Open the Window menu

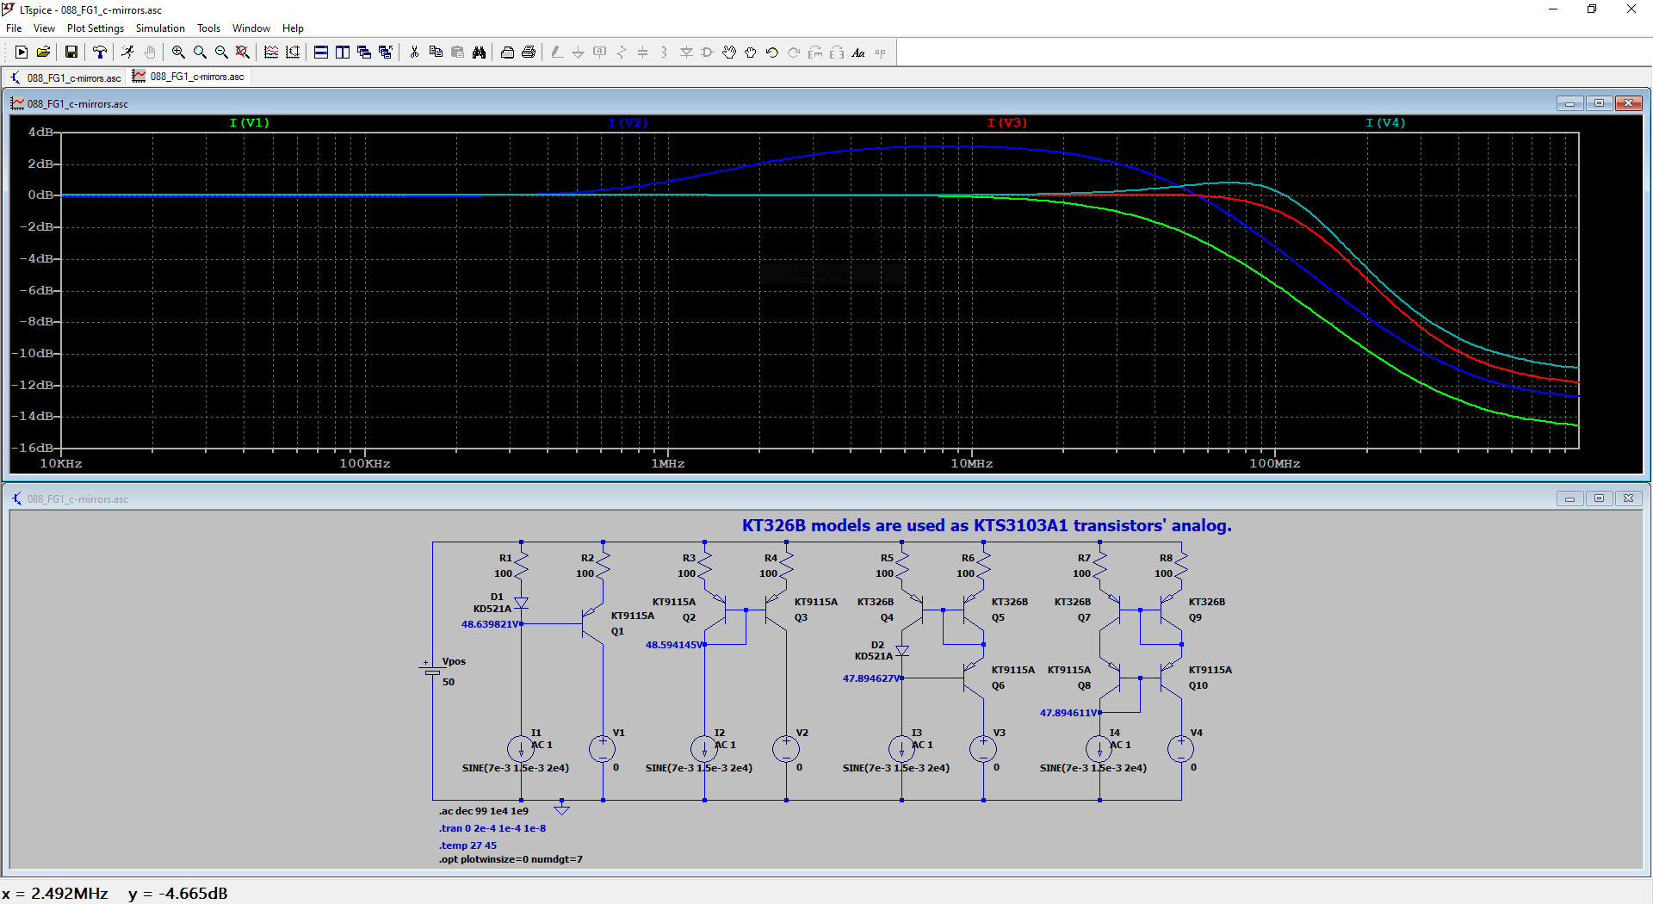251,28
